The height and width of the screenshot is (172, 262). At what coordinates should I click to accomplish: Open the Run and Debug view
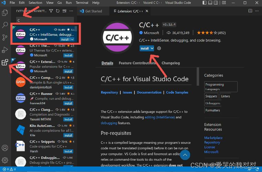pyautogui.click(x=5, y=50)
